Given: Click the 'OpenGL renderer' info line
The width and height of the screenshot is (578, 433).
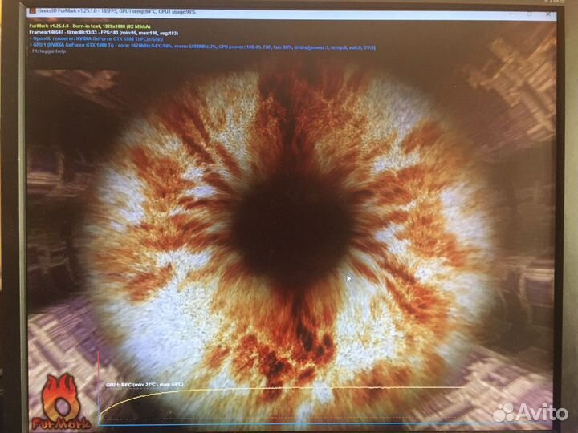Looking at the screenshot, I should [96, 39].
